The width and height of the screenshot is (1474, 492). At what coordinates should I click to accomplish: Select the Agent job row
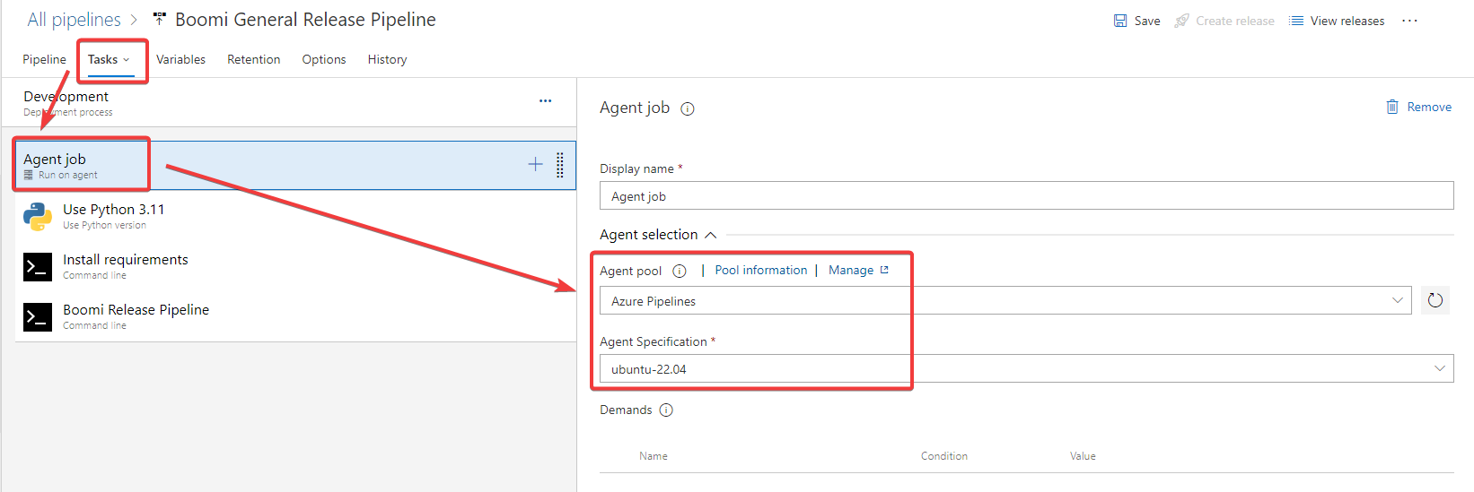coord(295,165)
